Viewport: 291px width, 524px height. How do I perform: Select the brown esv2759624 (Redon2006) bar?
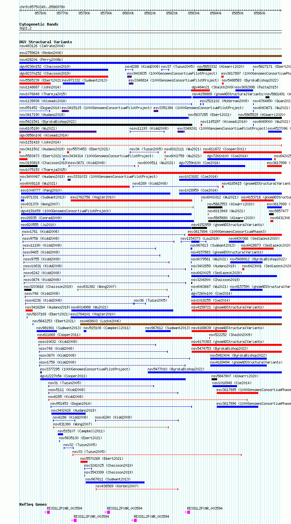click(150, 56)
